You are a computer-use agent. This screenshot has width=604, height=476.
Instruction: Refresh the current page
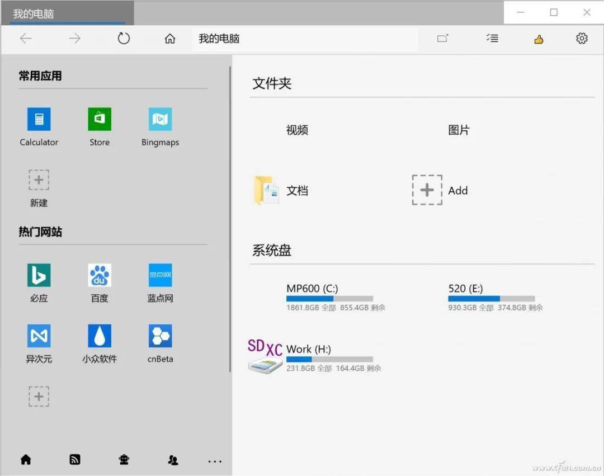pos(124,39)
